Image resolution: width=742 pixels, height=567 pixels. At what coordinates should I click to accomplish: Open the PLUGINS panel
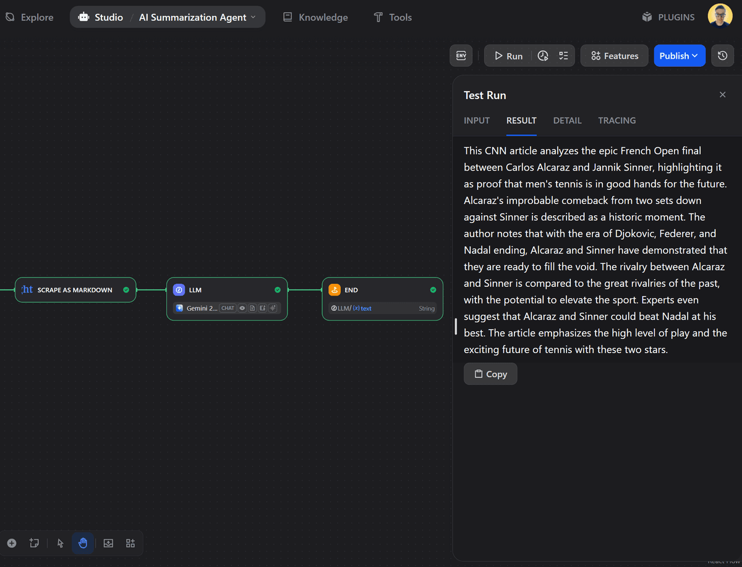pyautogui.click(x=668, y=17)
